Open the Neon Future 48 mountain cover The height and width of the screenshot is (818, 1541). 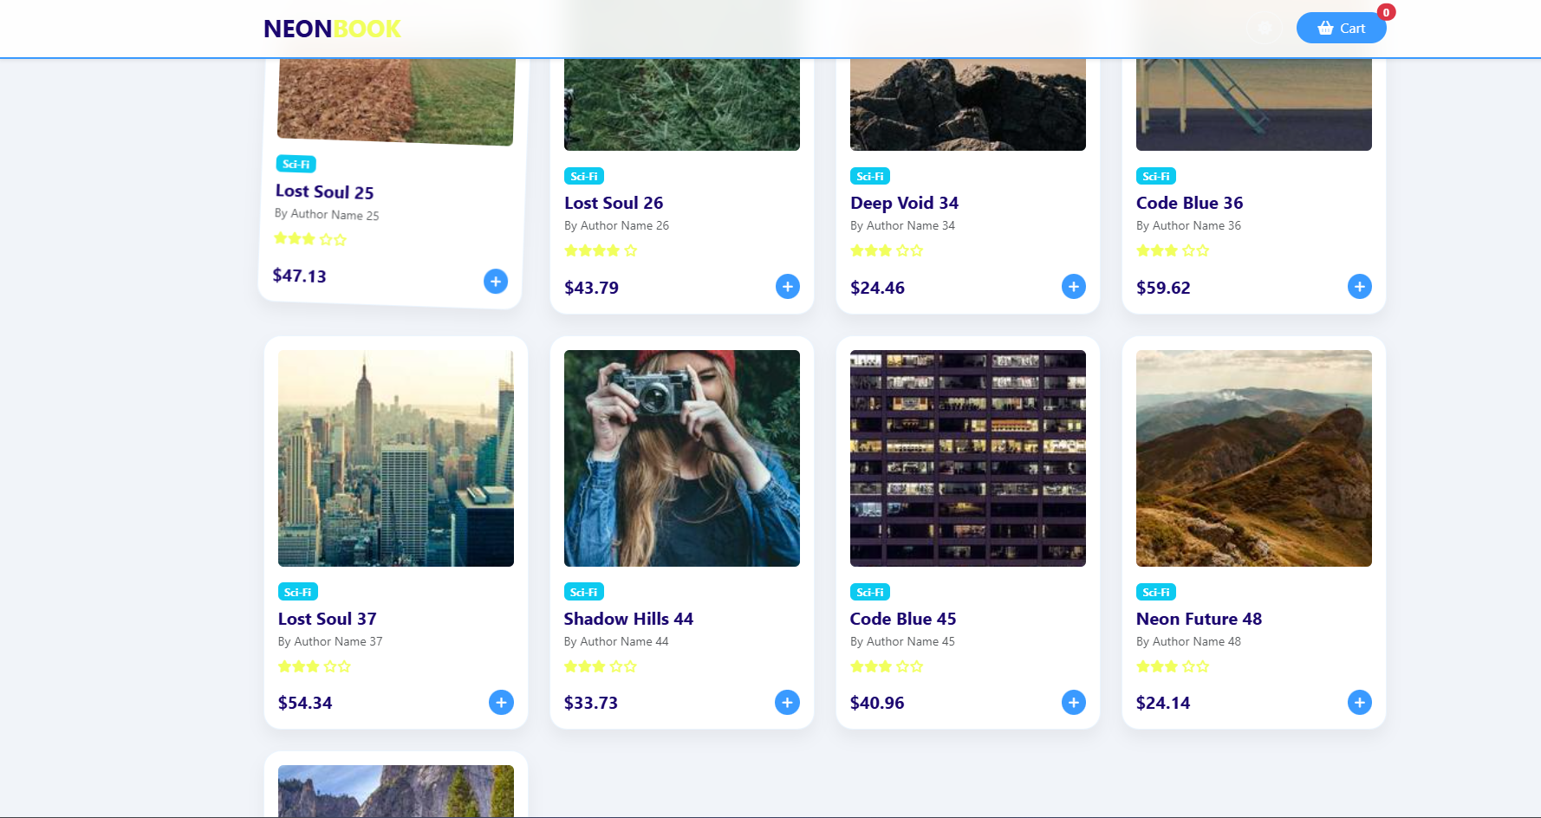point(1254,458)
